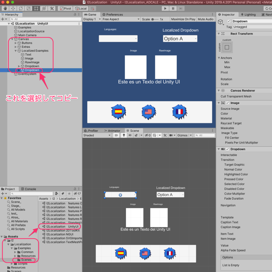This screenshot has width=272, height=272.
Task: Activate the Rect Transform tool
Action: [36, 8]
